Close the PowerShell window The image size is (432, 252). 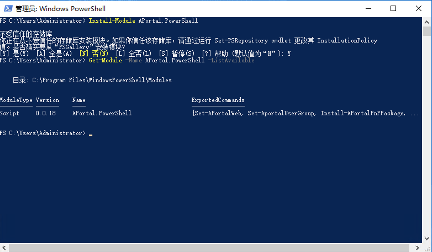point(418,9)
